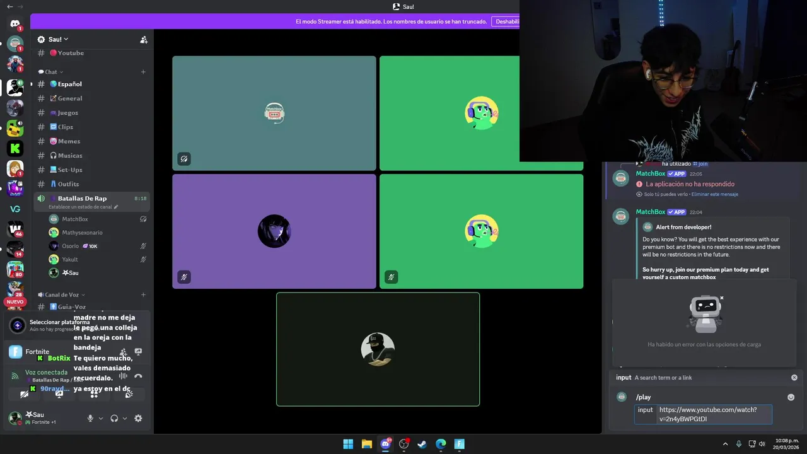Open the Memes text channel
This screenshot has width=807, height=454.
click(x=90, y=141)
